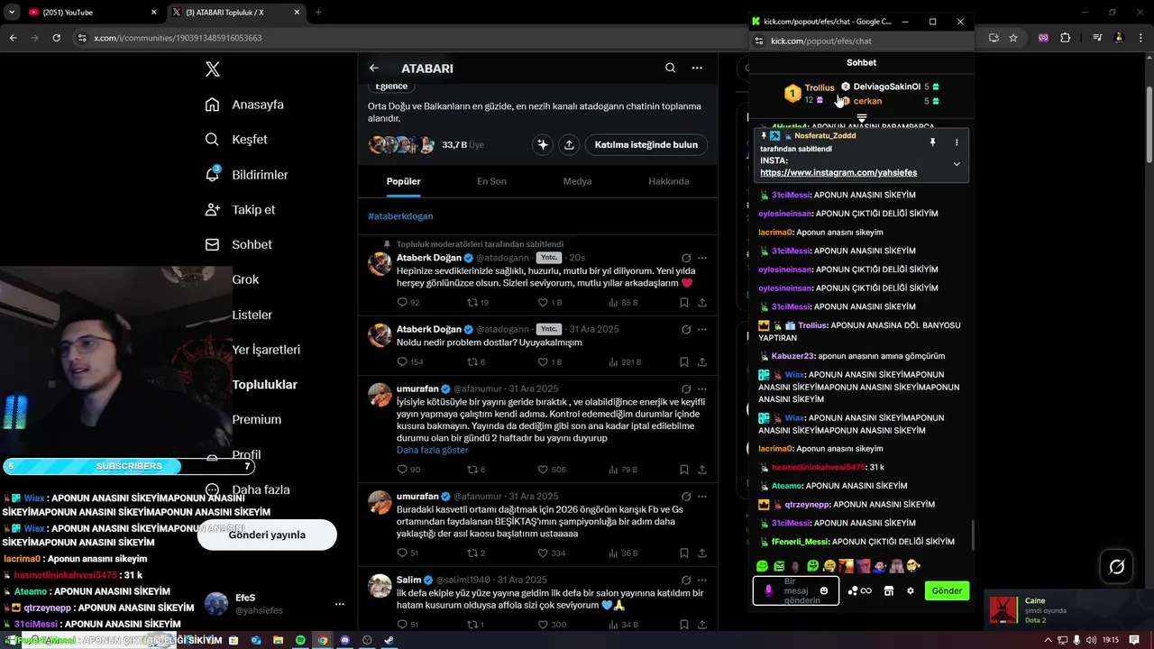Open the Instagram link in pinned chat message

pyautogui.click(x=838, y=172)
